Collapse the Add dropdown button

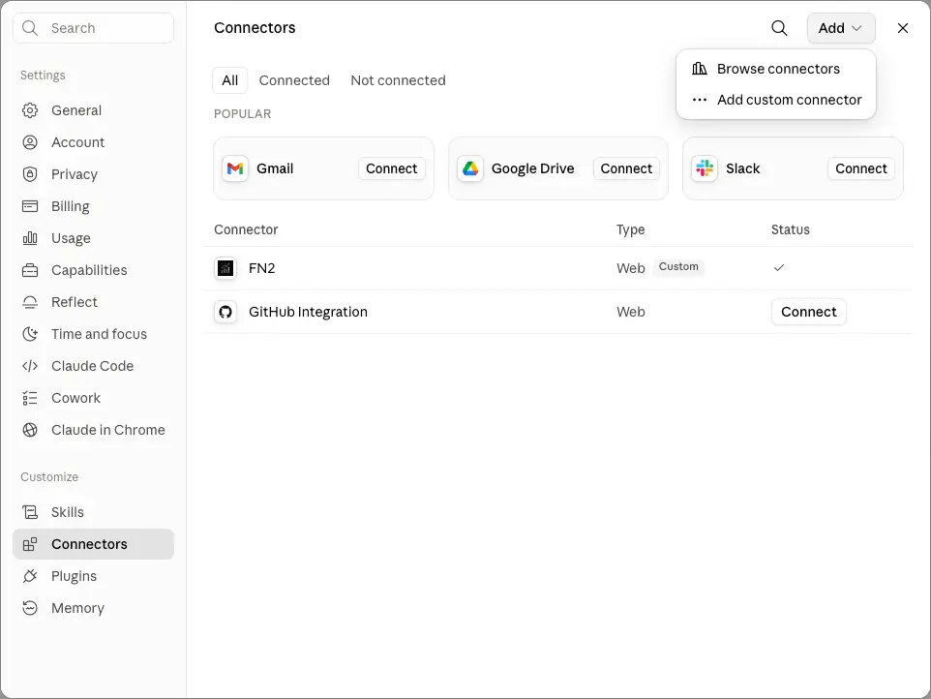(x=841, y=28)
